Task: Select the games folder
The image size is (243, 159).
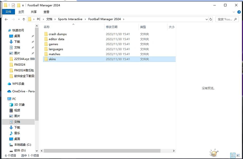Action: click(109, 44)
